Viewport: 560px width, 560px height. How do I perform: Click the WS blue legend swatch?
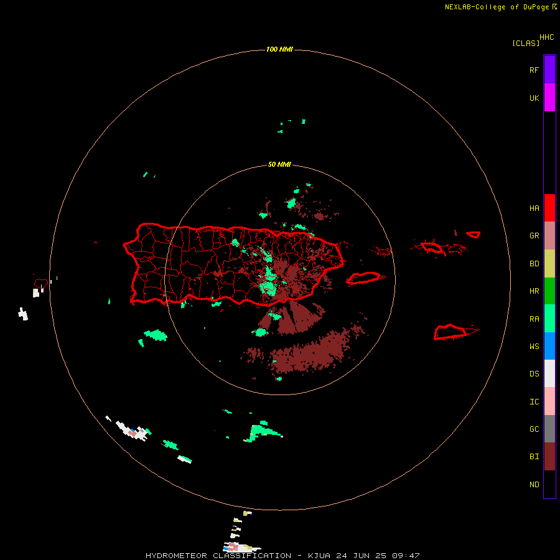pos(549,346)
